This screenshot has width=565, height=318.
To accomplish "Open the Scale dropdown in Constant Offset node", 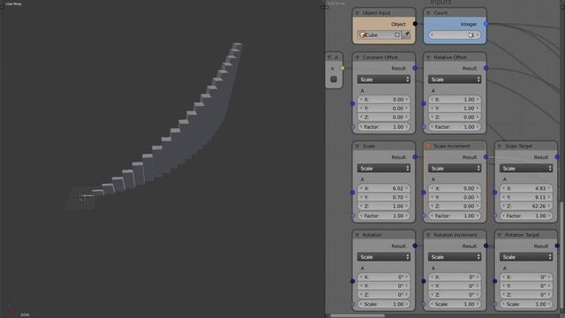I will [x=384, y=79].
